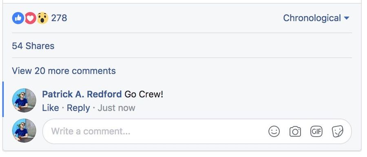This screenshot has height=157, width=367.
Task: Click the Go Crew! comment text
Action: [144, 94]
